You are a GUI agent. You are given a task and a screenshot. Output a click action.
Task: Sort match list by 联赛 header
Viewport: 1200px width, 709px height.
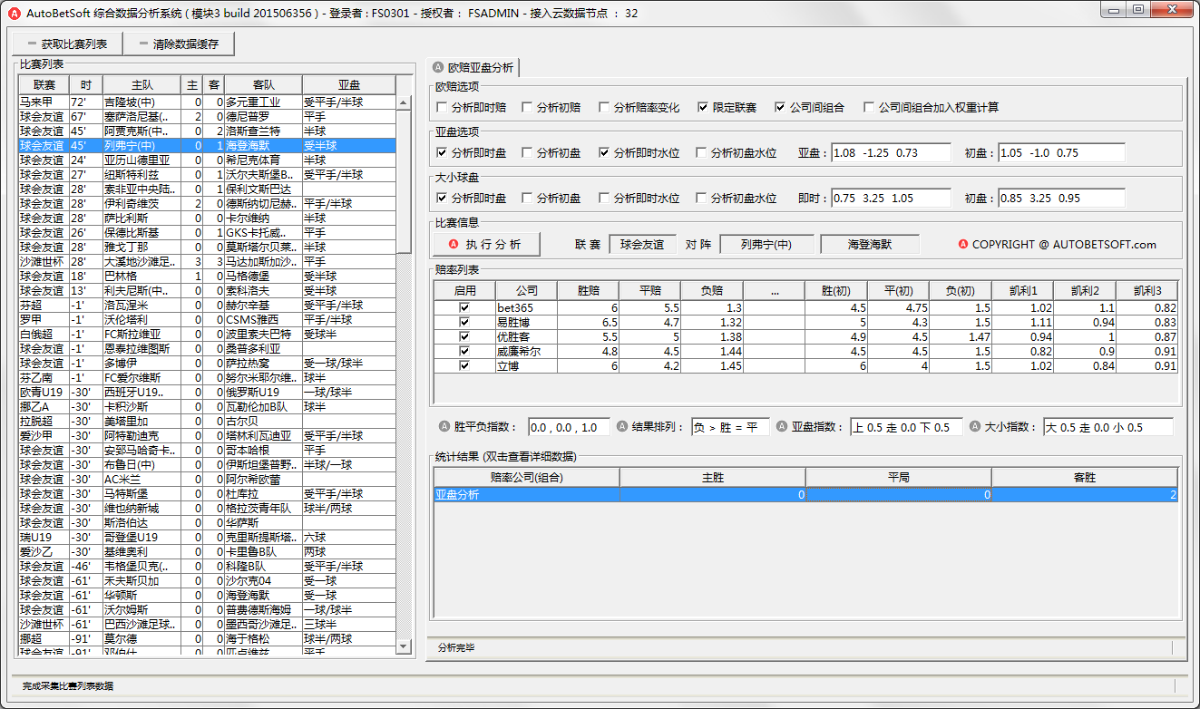[44, 84]
